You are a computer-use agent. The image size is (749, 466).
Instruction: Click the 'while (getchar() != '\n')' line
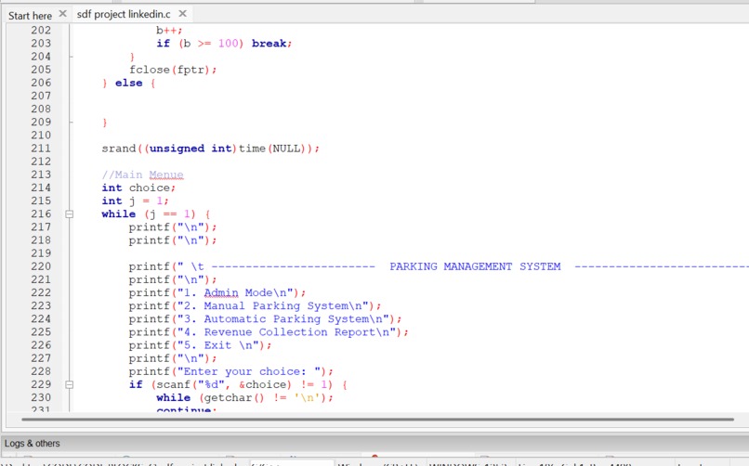244,398
